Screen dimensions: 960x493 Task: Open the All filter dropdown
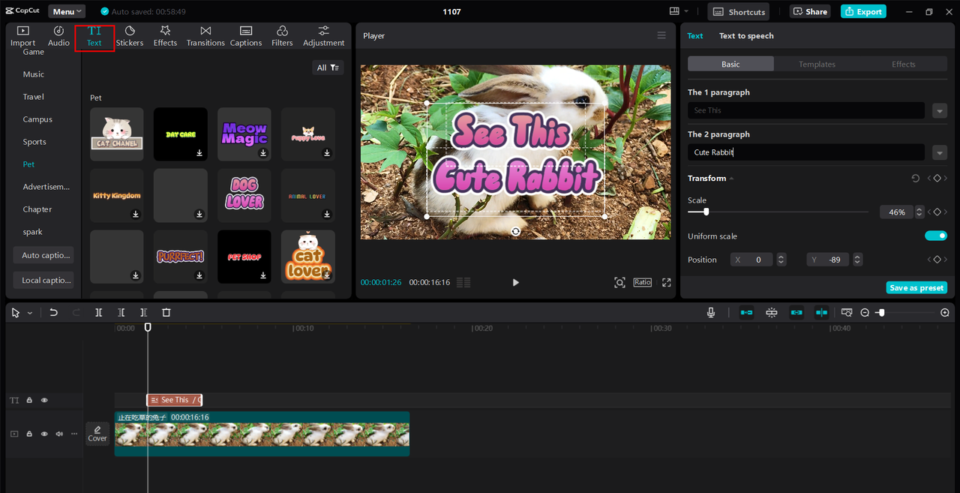328,68
